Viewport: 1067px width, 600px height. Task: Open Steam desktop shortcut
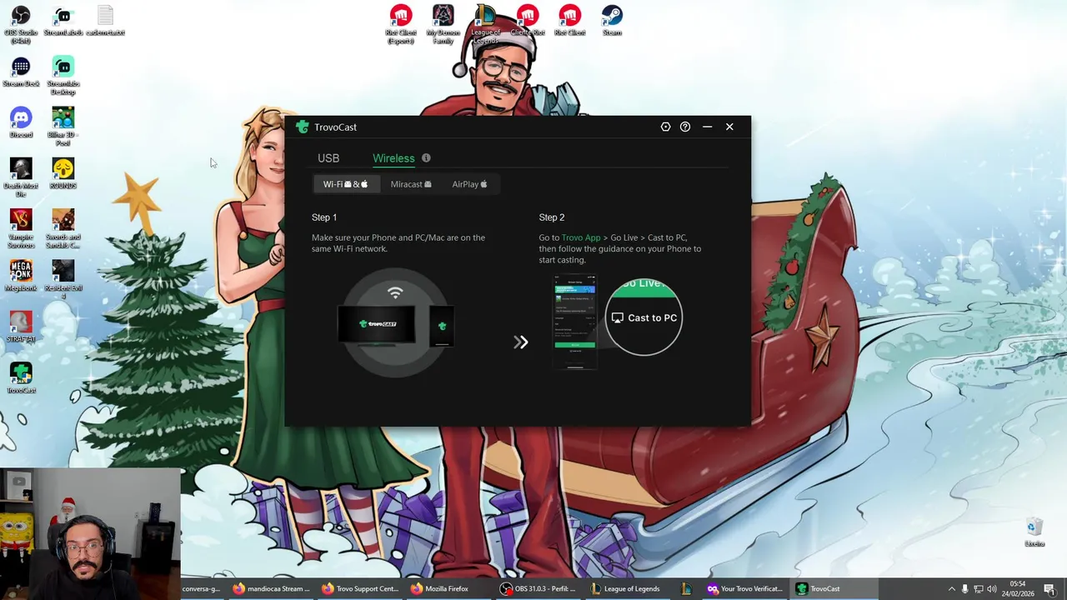pyautogui.click(x=612, y=22)
